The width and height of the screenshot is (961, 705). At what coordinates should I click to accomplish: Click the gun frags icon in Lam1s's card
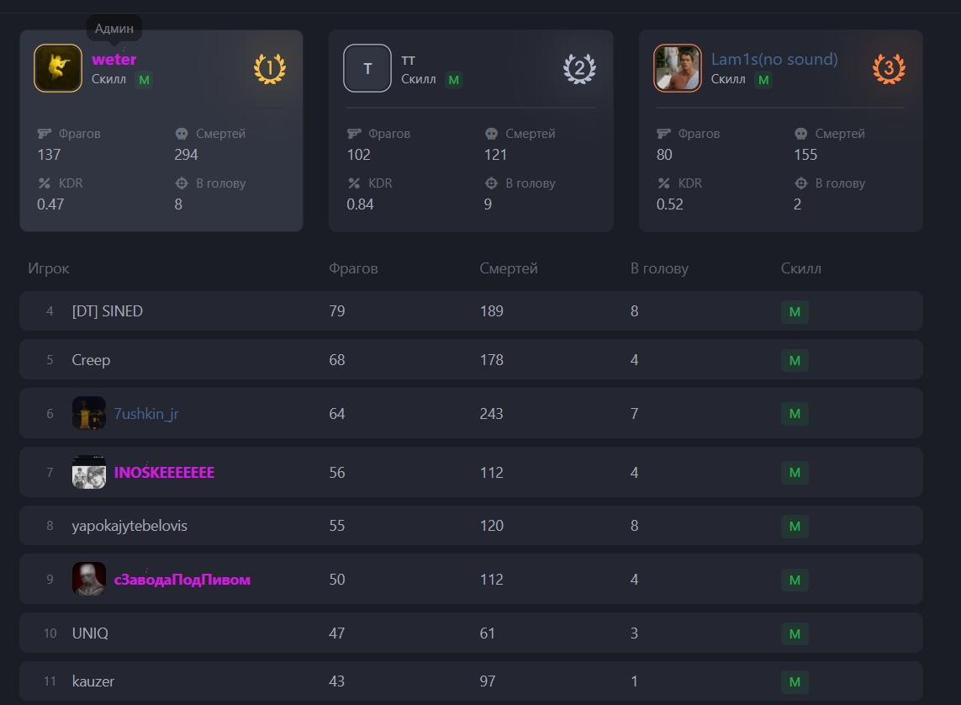[663, 134]
